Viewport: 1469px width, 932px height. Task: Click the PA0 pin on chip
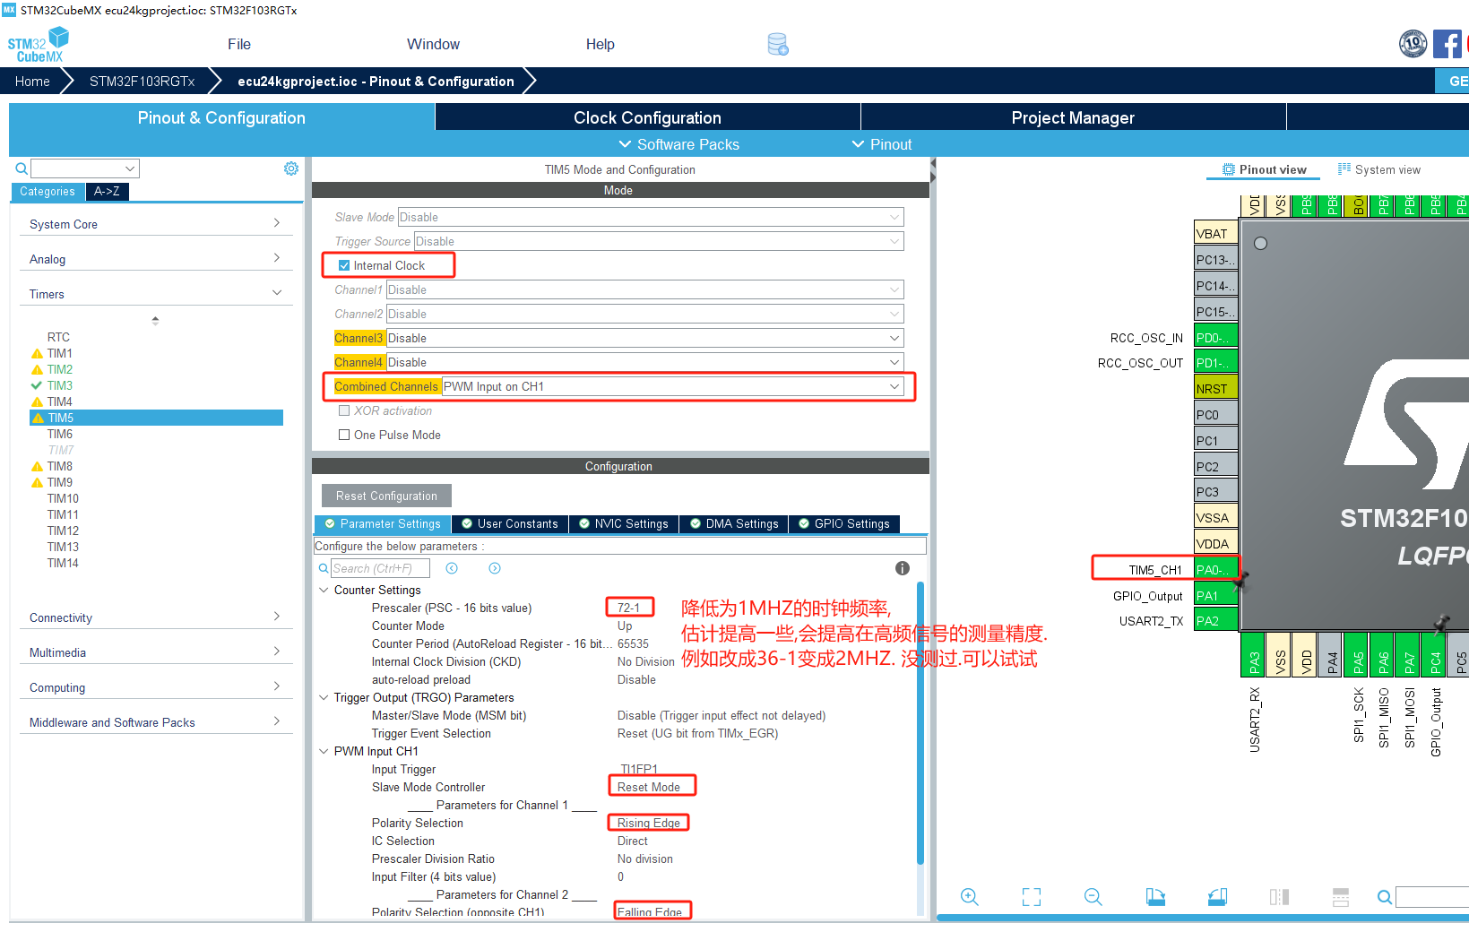click(x=1216, y=570)
